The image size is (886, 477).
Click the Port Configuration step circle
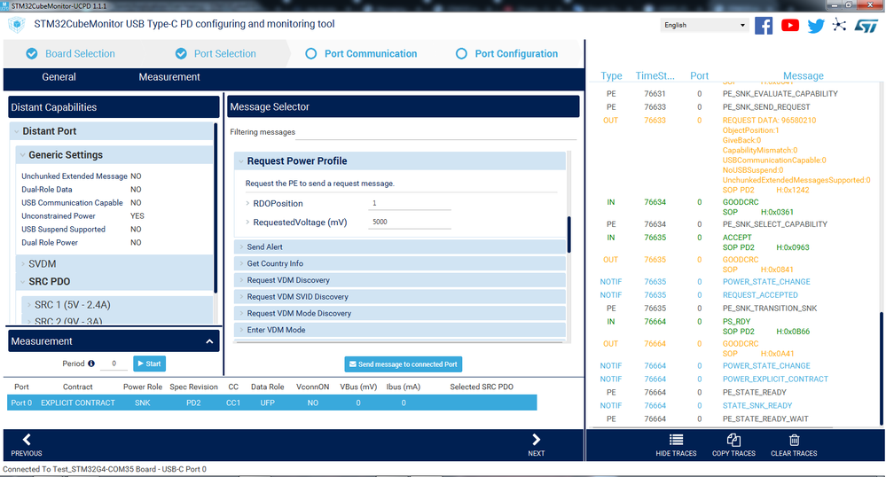tap(461, 54)
